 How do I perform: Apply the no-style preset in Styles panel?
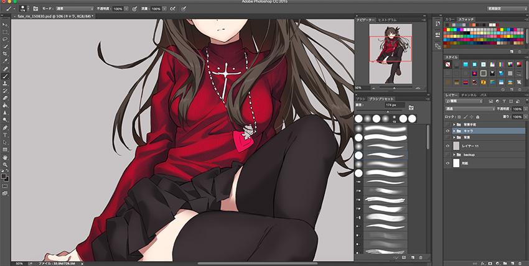(447, 65)
